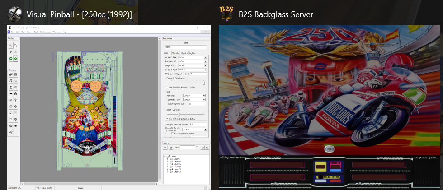Pick the Flipper element tool
Screen dimensions: 443x190
pyautogui.click(x=16, y=80)
